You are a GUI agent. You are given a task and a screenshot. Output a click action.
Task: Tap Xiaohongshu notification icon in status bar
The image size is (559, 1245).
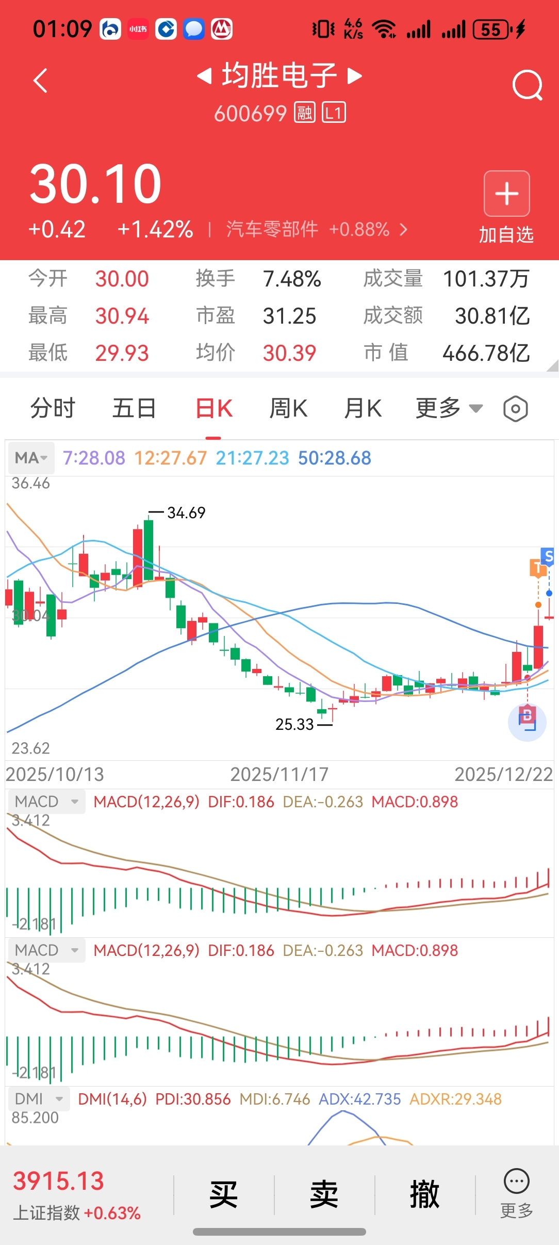138,29
